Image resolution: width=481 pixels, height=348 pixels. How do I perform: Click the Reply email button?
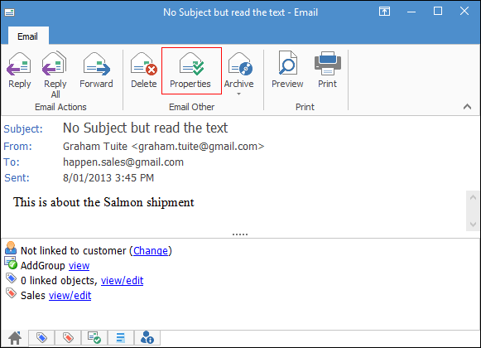coord(20,70)
